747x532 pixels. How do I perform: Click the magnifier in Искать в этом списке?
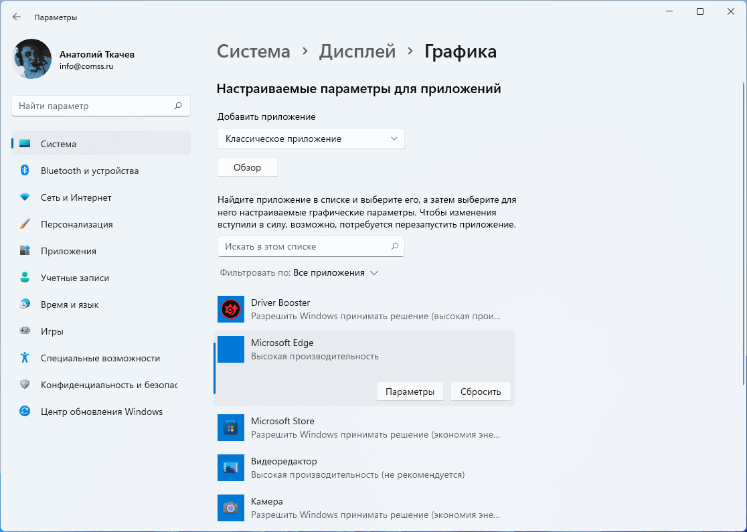pyautogui.click(x=395, y=246)
